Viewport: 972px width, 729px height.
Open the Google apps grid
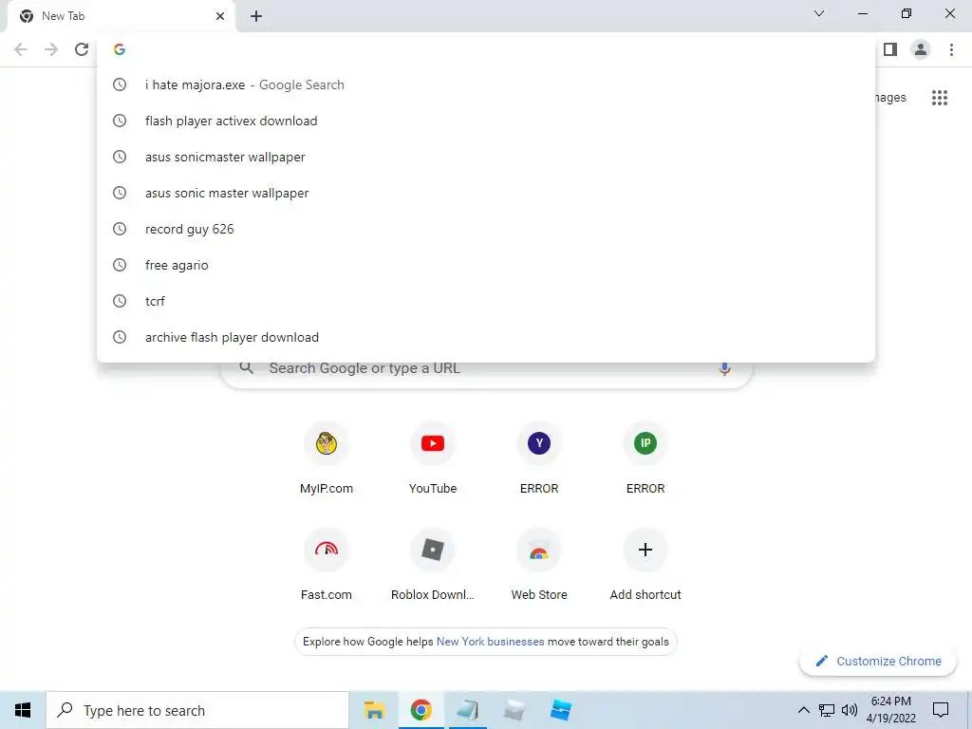pos(939,98)
